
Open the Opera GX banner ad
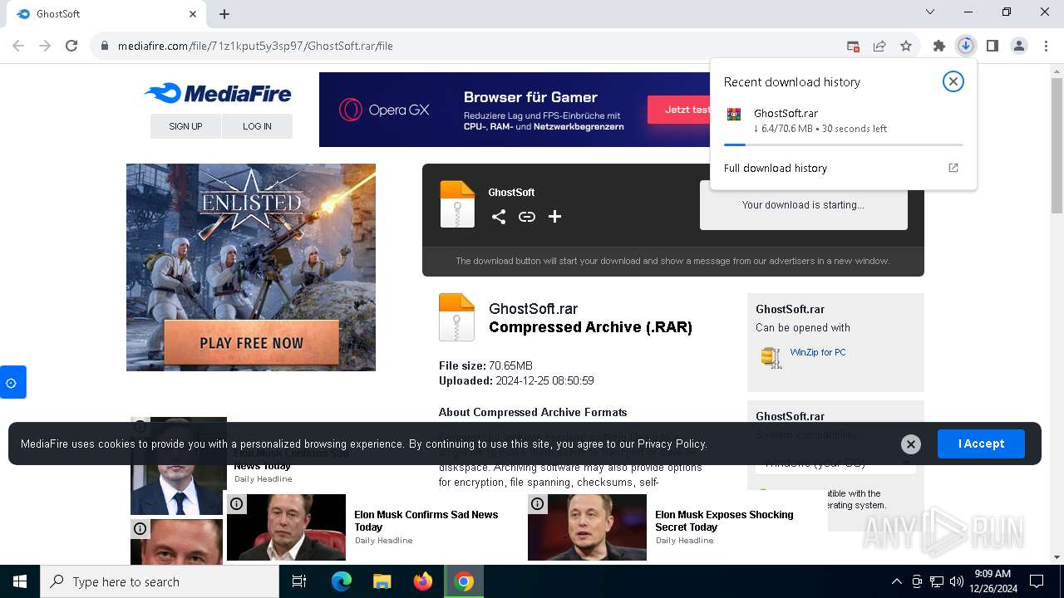pos(514,110)
